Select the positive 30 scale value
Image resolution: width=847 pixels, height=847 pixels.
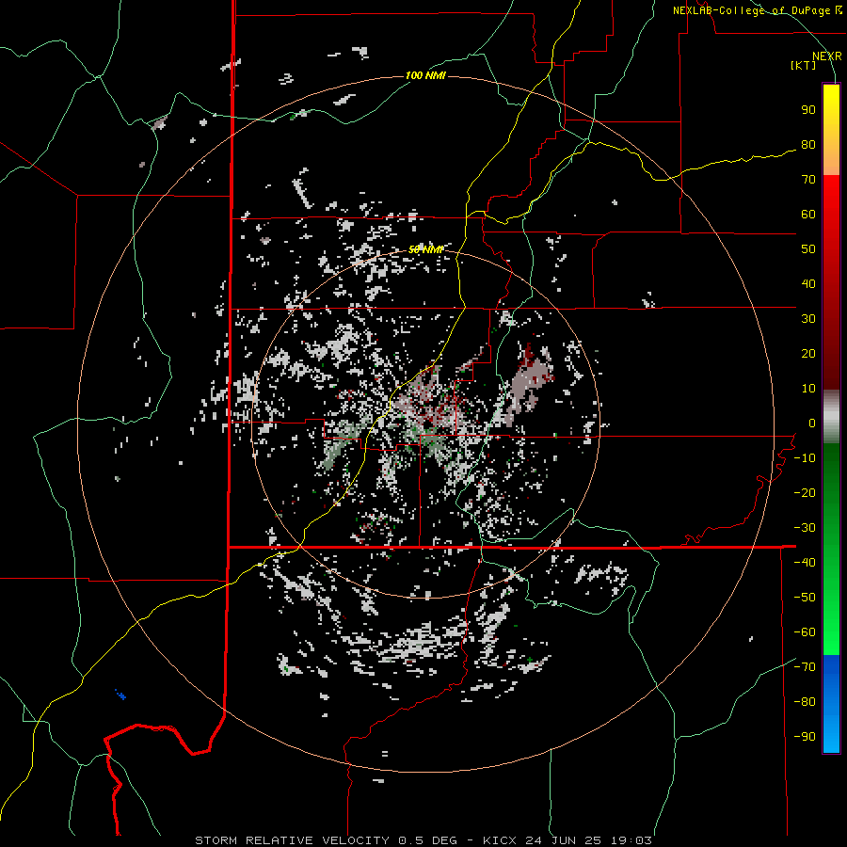click(808, 319)
